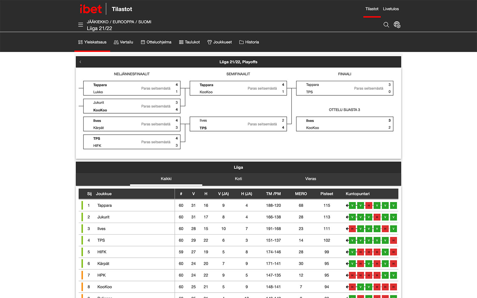The image size is (477, 298).
Task: Click the search magnifier icon
Action: 386,25
